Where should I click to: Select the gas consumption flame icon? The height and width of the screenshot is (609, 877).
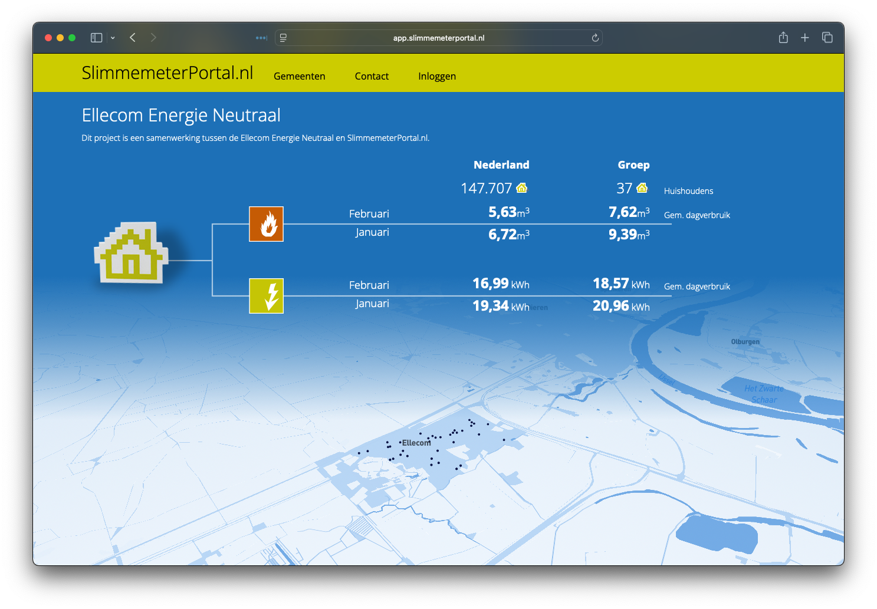point(267,224)
